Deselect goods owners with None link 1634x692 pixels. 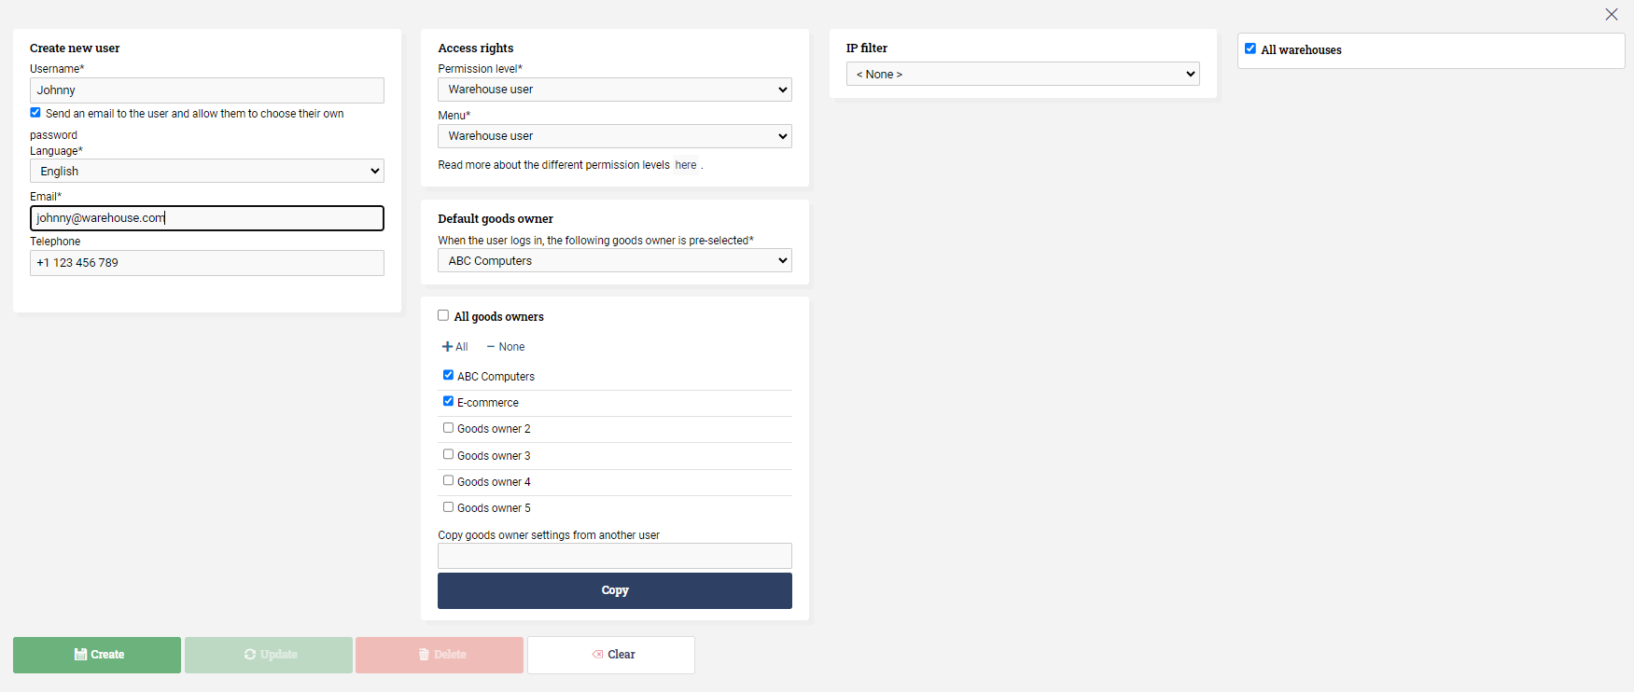(506, 347)
